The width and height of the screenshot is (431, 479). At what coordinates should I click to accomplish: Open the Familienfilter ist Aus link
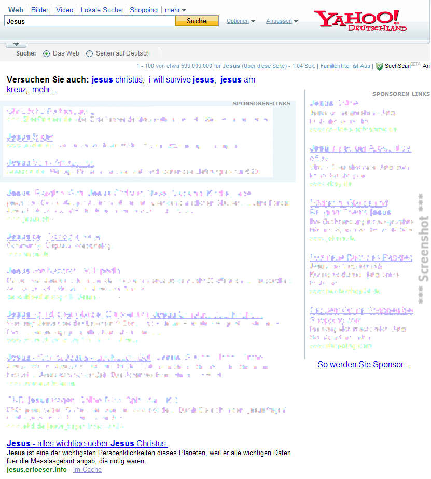(x=345, y=66)
